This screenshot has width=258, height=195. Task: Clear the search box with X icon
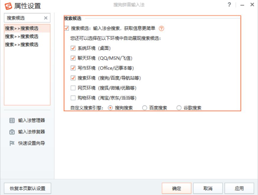coord(46,18)
